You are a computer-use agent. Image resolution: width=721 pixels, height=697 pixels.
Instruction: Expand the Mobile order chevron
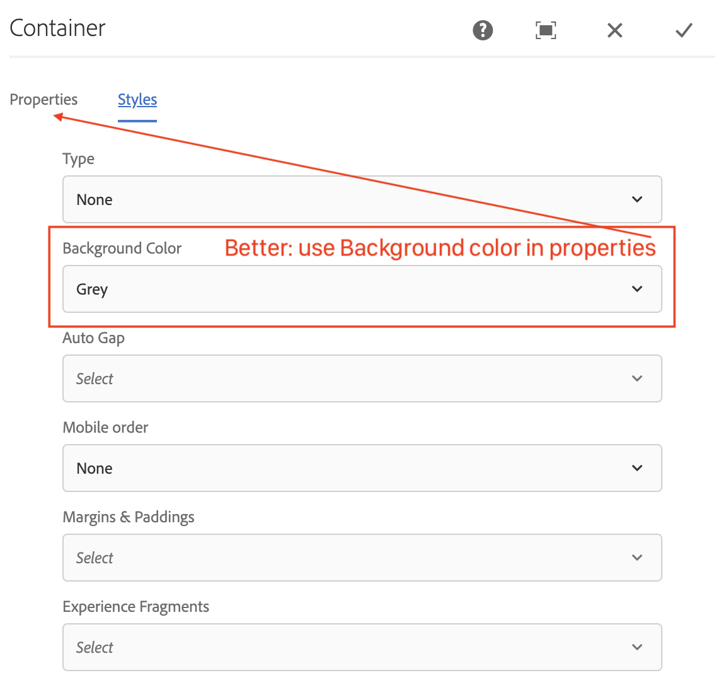pyautogui.click(x=637, y=468)
